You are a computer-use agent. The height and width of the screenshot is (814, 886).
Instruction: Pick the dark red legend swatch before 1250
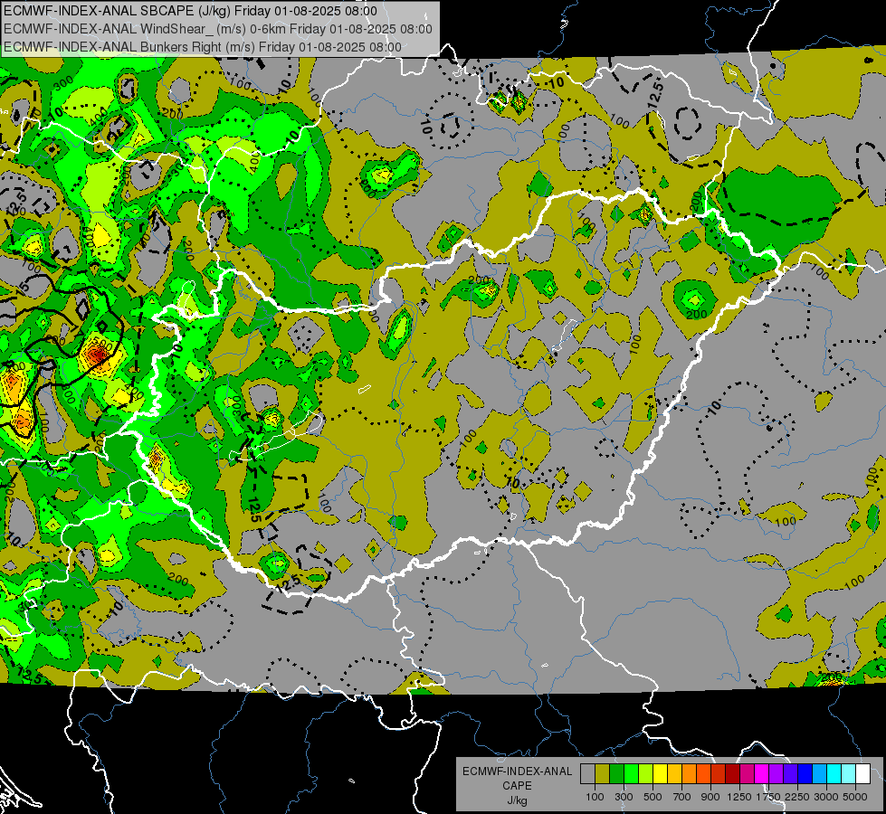coord(732,774)
